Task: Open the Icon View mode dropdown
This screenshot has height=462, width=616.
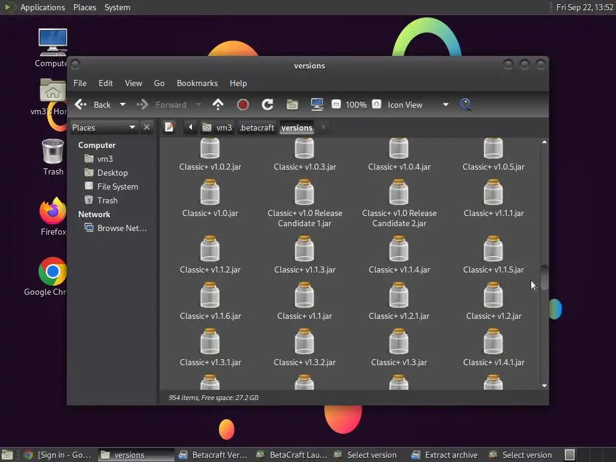Action: pos(418,105)
